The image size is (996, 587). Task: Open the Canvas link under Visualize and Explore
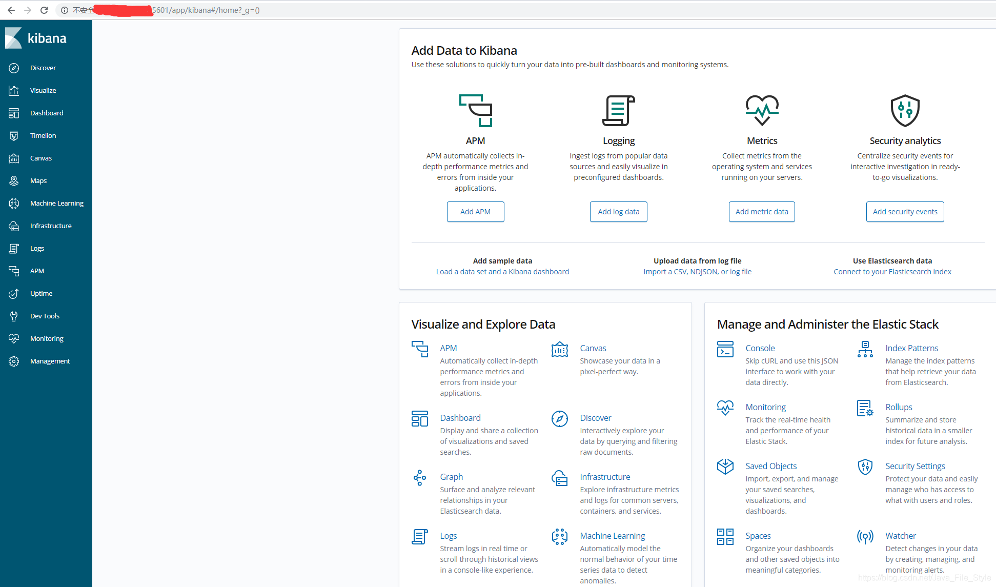click(x=593, y=348)
